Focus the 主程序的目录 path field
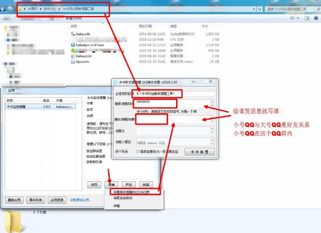 (x=175, y=94)
